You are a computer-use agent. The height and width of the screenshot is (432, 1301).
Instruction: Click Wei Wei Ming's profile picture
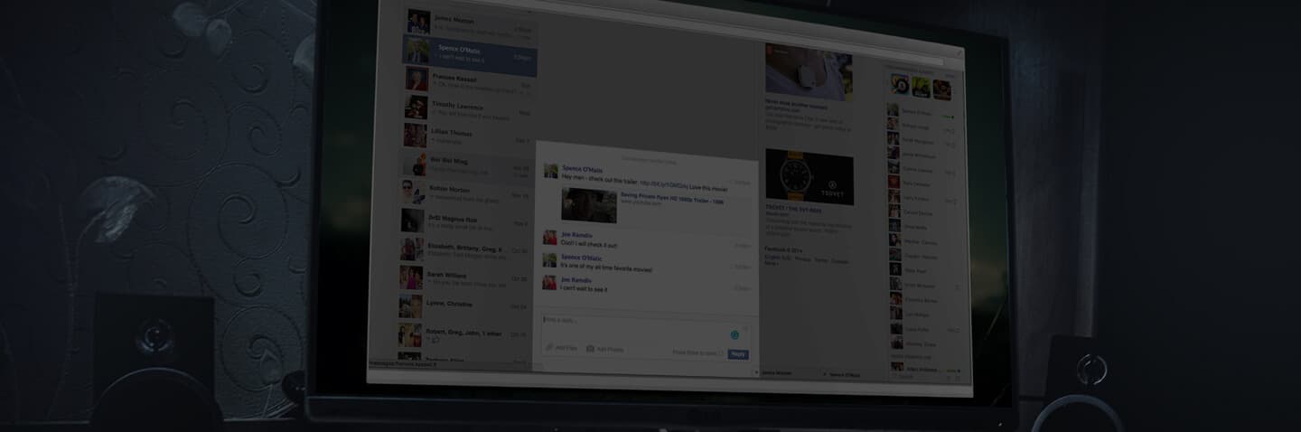414,164
